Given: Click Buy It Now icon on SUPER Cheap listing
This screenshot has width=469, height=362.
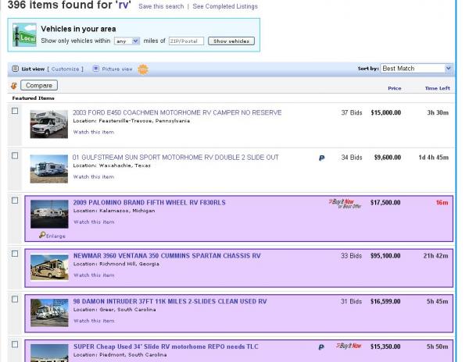Looking at the screenshot, I should pos(349,346).
